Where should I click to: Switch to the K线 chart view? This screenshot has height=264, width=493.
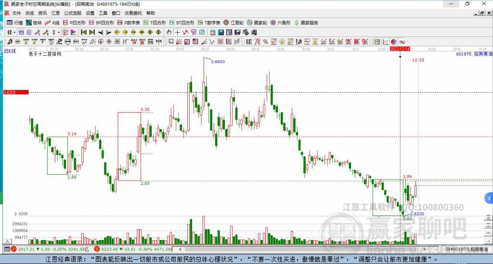coord(52,23)
